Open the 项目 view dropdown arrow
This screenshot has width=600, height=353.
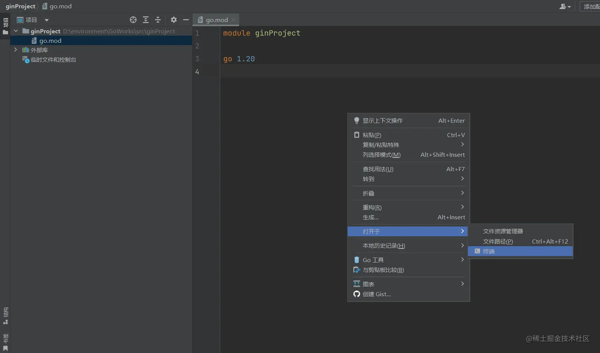pos(46,20)
